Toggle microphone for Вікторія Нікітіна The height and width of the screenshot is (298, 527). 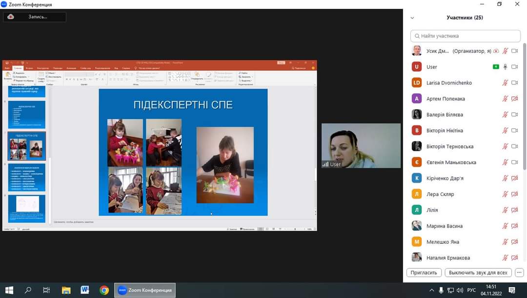point(506,130)
